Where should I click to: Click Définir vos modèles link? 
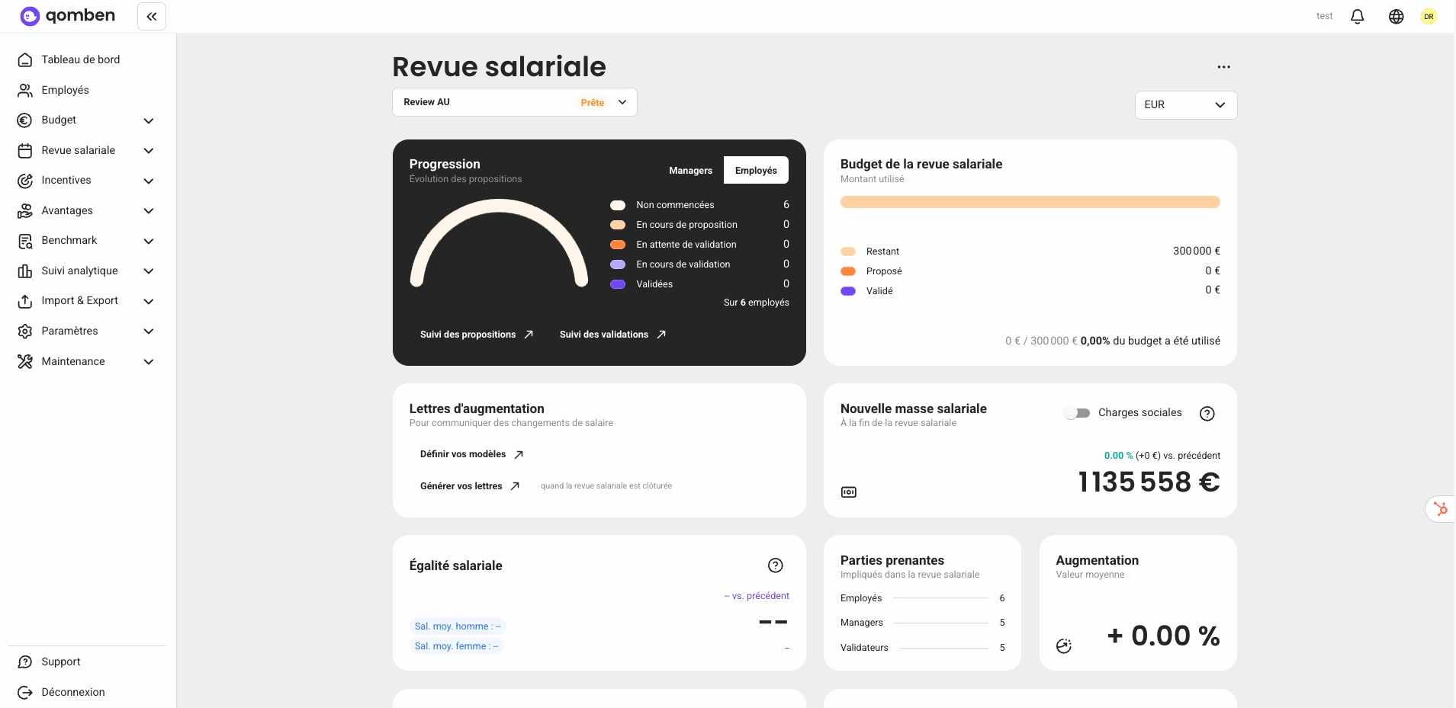pos(471,454)
